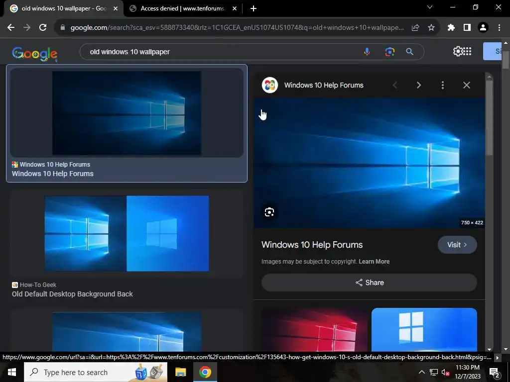Open the large wallpaper preview image
Viewport: 510px width, 382px height.
click(x=369, y=163)
